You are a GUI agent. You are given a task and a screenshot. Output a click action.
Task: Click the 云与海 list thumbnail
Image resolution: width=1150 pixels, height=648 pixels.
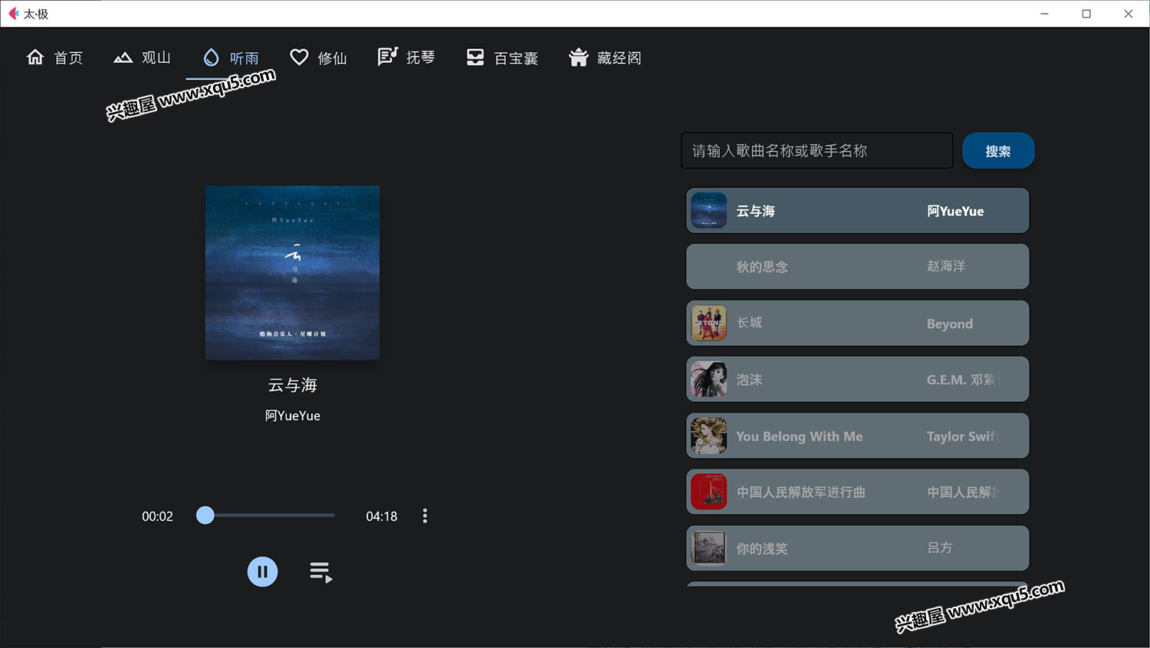pos(708,210)
